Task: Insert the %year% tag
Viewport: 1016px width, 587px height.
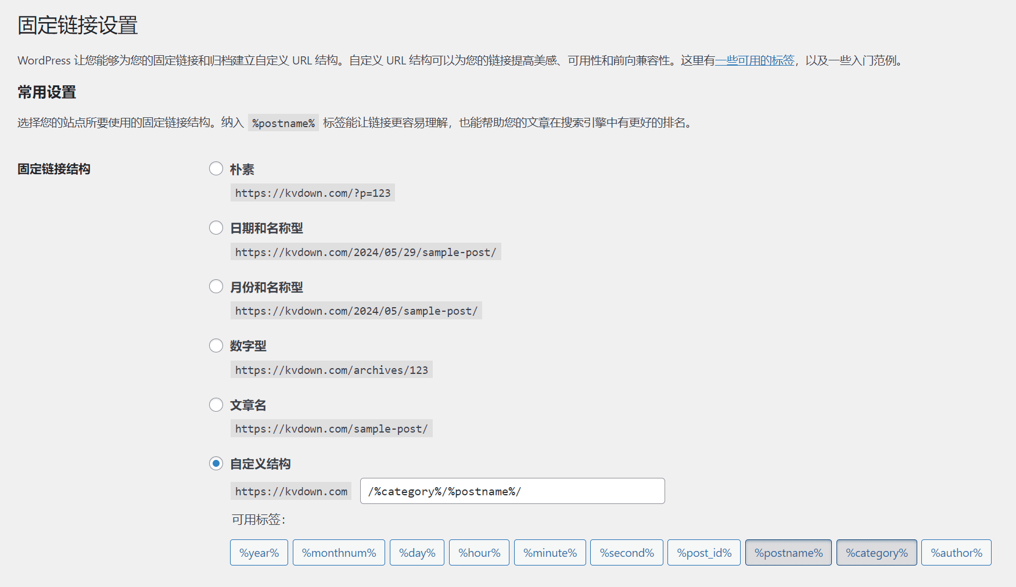Action: point(259,552)
